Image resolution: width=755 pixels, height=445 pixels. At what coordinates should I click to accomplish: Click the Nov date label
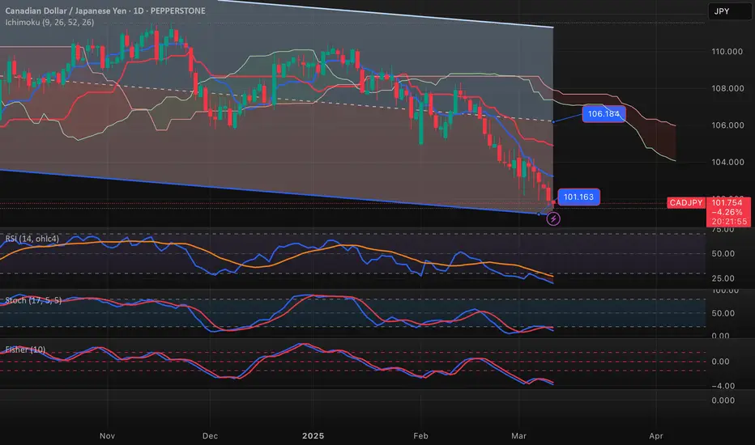107,436
